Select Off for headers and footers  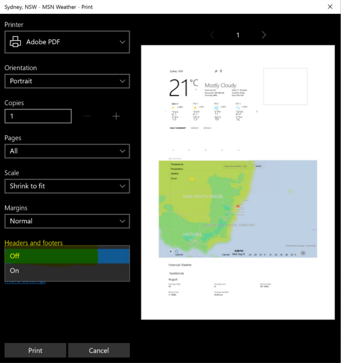point(67,256)
